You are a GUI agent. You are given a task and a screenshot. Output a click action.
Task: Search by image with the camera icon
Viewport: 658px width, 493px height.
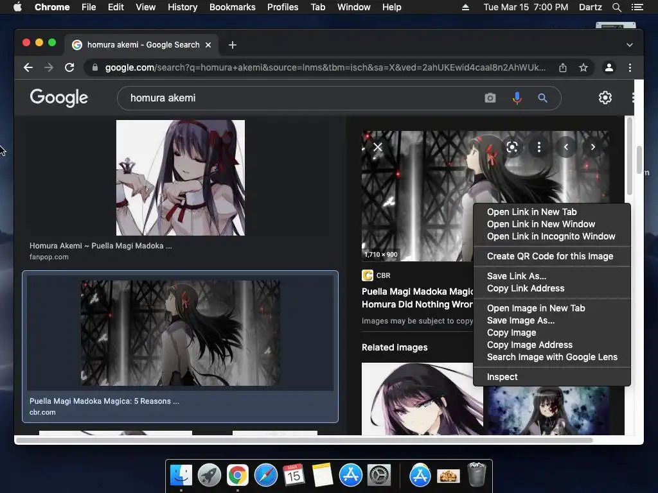(x=490, y=98)
